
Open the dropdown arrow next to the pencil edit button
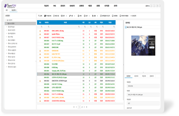(x=75, y=16)
